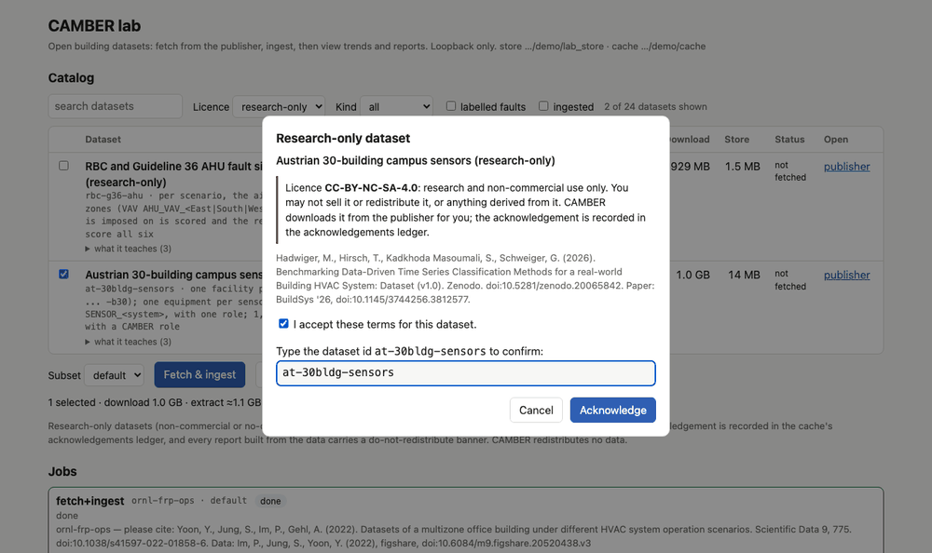This screenshot has height=553, width=932.
Task: Click the 'CAMBER lab' page title
Action: click(x=94, y=26)
